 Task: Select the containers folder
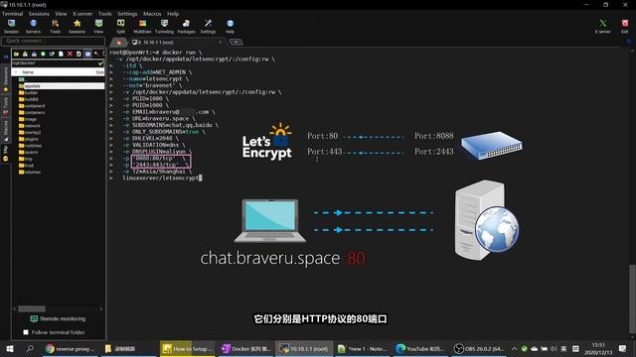32,112
